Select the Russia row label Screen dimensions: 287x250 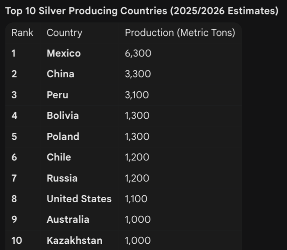tap(62, 178)
